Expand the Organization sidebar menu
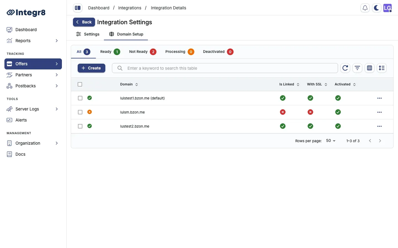The image size is (398, 248). click(57, 143)
